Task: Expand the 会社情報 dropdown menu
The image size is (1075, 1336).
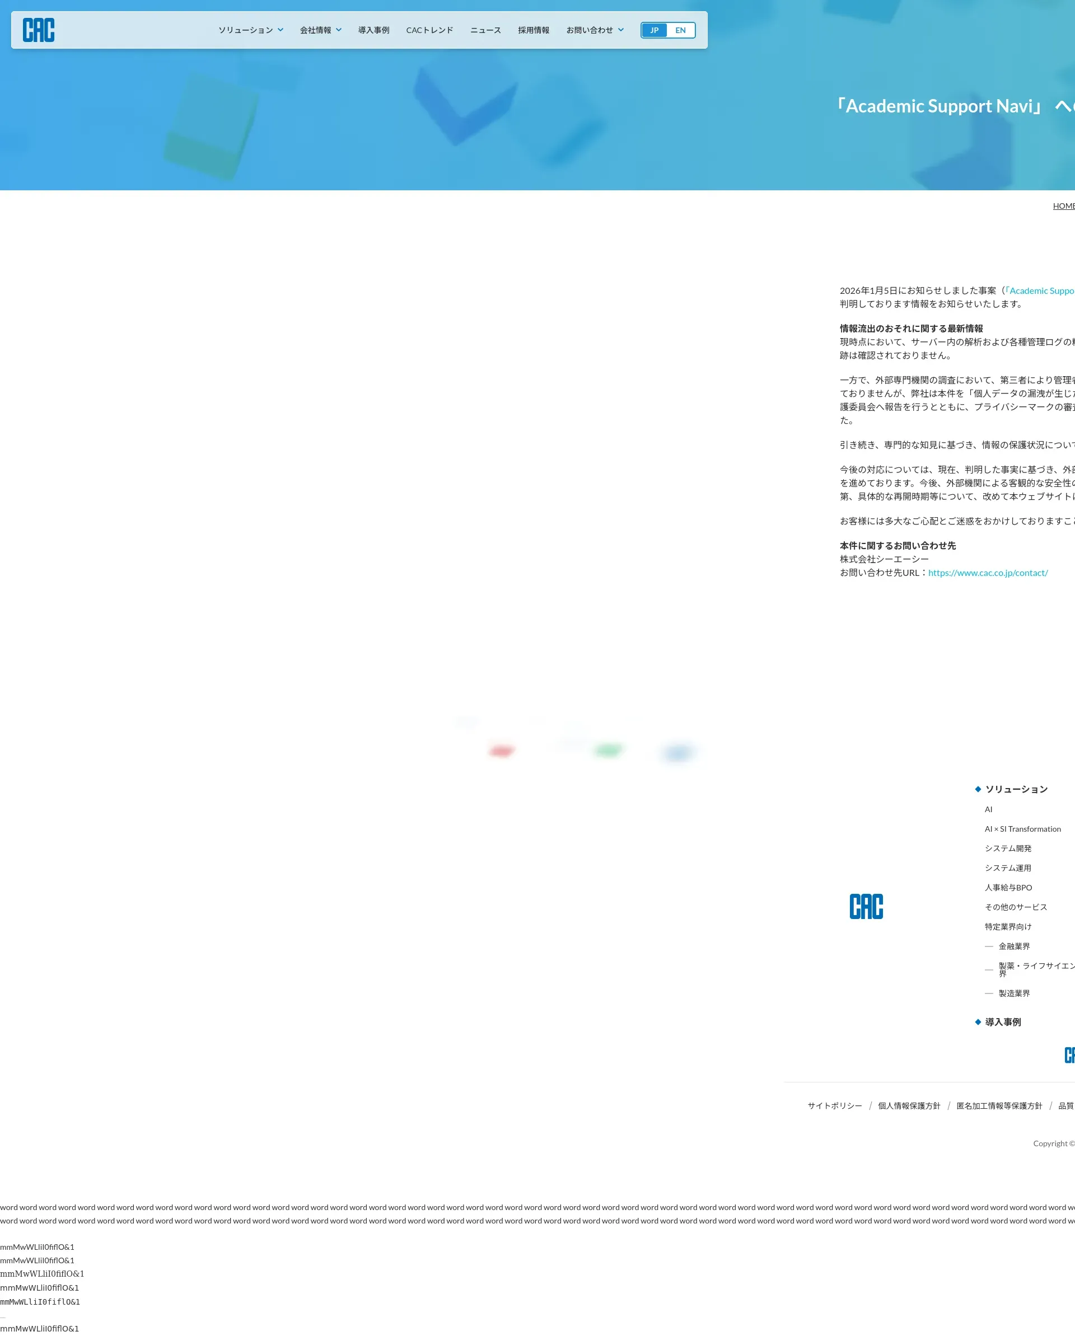Action: (320, 30)
